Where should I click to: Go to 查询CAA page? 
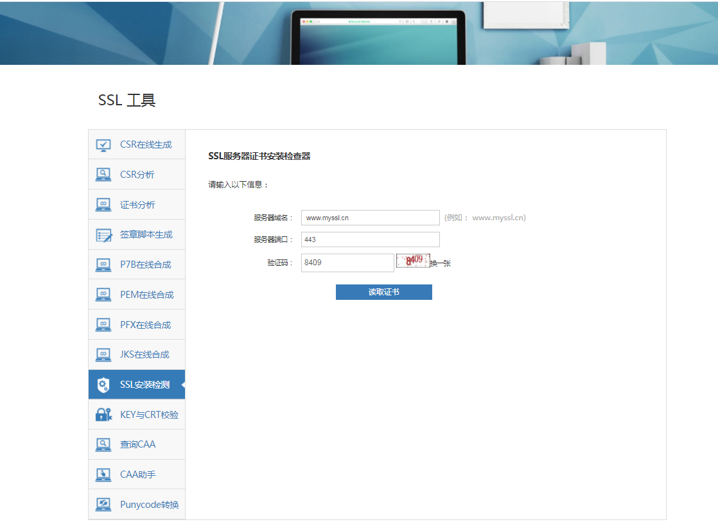(137, 444)
